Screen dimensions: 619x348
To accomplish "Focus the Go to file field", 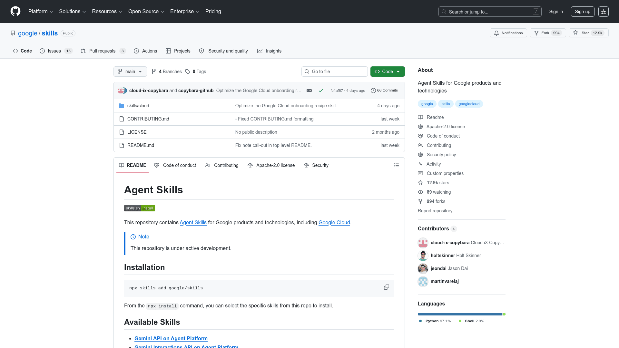I will click(x=335, y=72).
